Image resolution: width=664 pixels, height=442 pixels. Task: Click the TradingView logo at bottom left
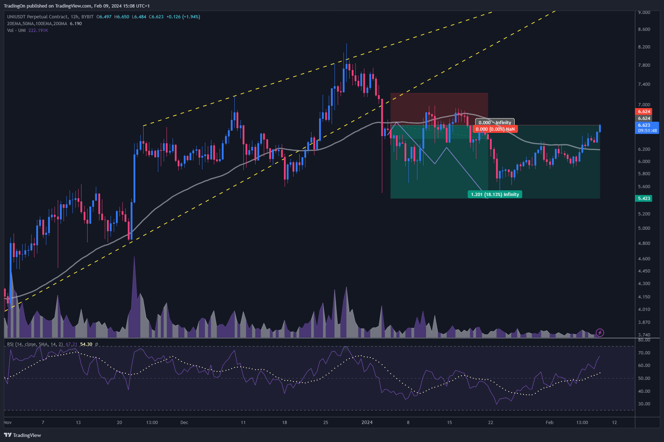pyautogui.click(x=22, y=435)
